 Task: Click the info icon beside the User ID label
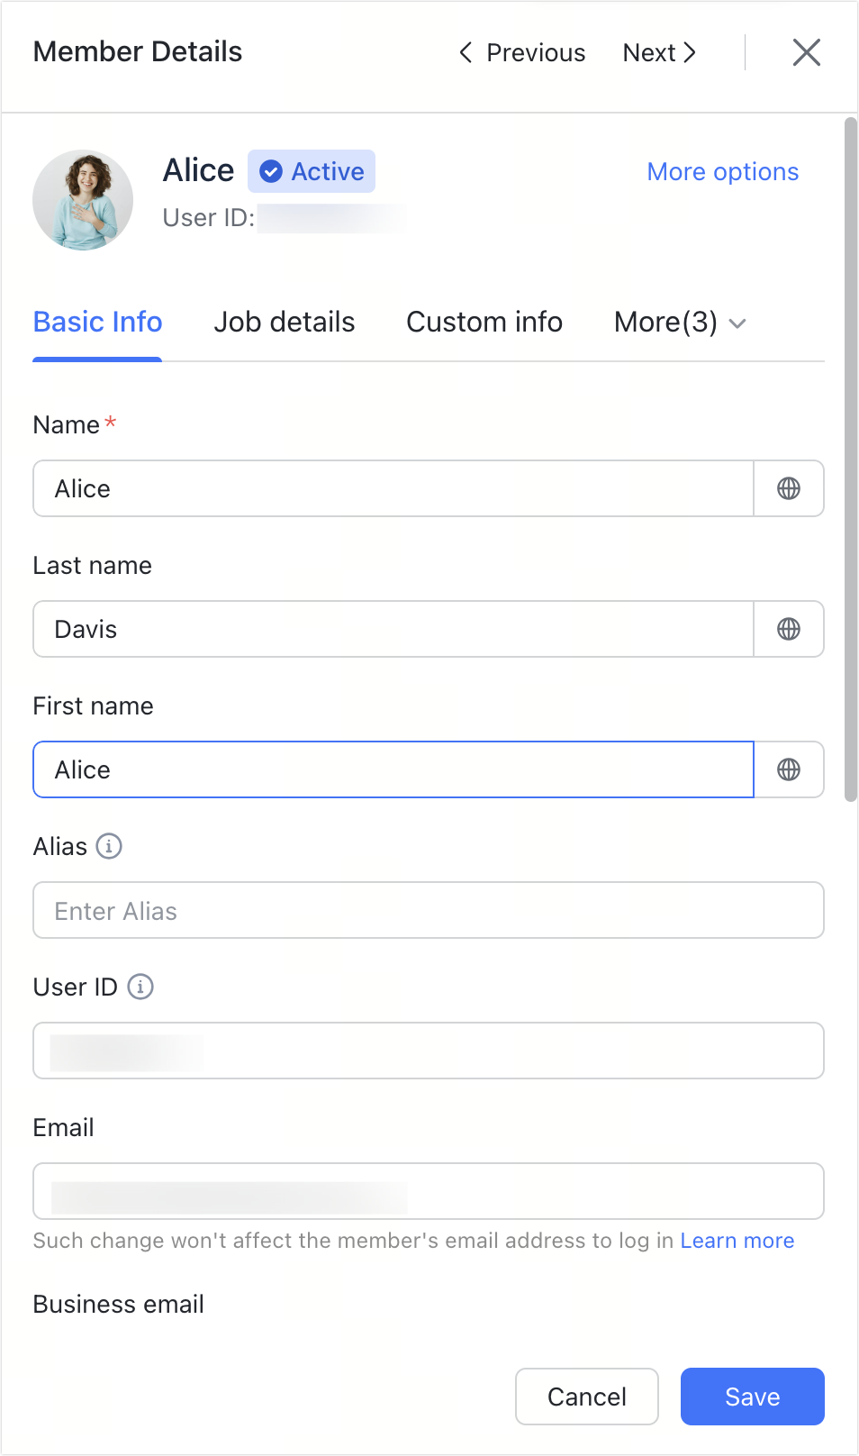140,987
